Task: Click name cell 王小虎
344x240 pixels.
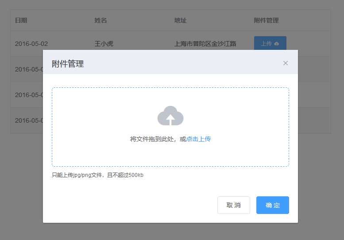Action: [x=104, y=44]
